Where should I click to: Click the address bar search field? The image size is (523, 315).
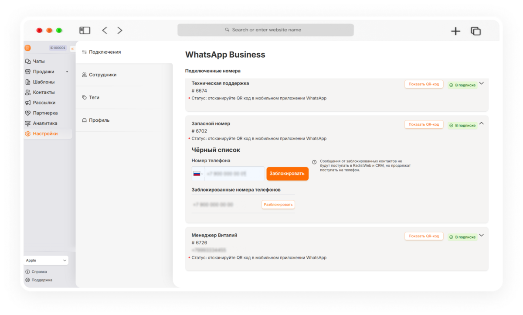[x=265, y=30]
